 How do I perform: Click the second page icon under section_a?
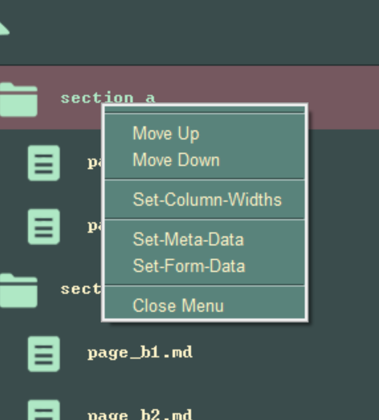pos(43,226)
